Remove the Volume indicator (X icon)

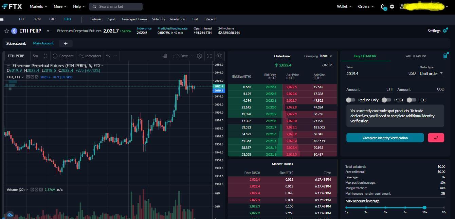(x=41, y=190)
